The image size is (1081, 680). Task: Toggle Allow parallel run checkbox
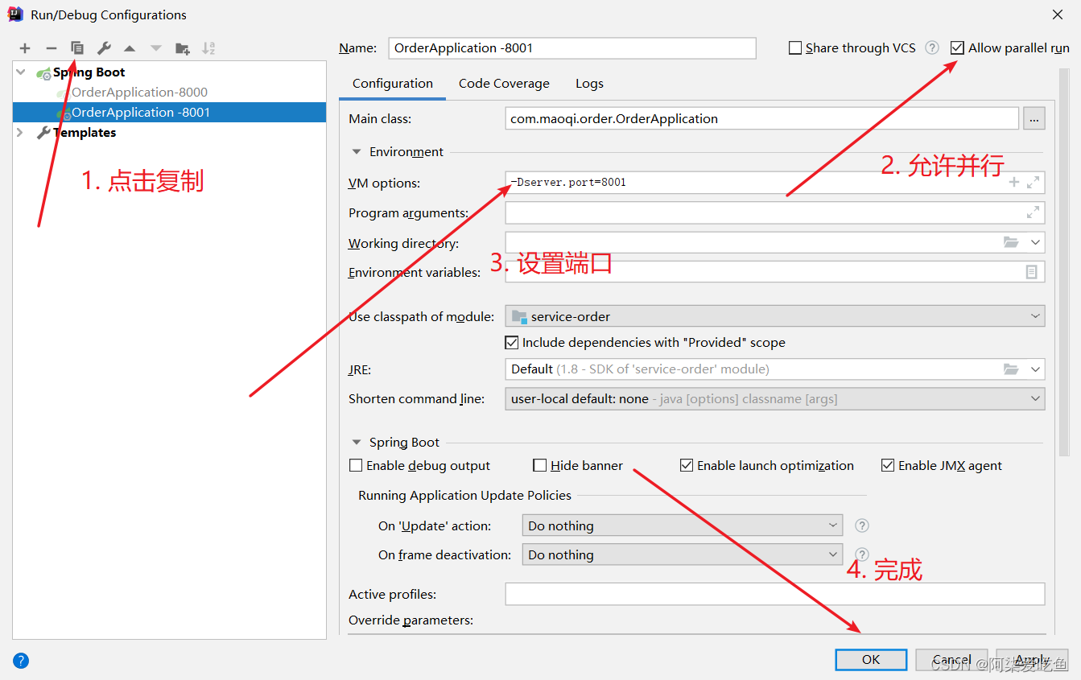(x=957, y=48)
